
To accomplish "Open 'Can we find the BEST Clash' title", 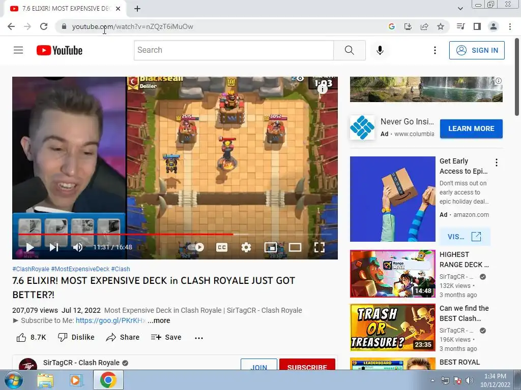I will coord(464,313).
